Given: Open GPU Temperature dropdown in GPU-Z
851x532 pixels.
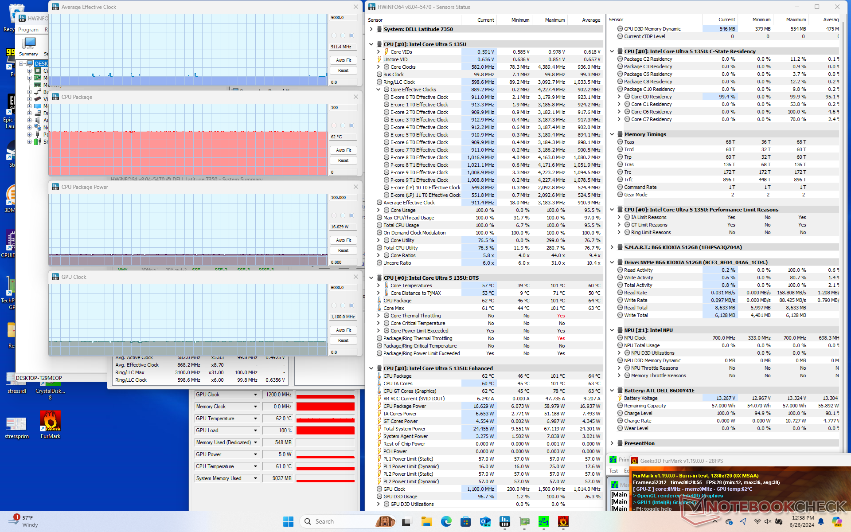Looking at the screenshot, I should click(255, 419).
